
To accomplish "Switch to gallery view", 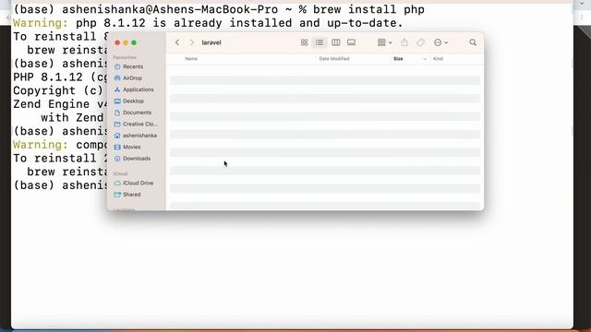I will [x=351, y=42].
